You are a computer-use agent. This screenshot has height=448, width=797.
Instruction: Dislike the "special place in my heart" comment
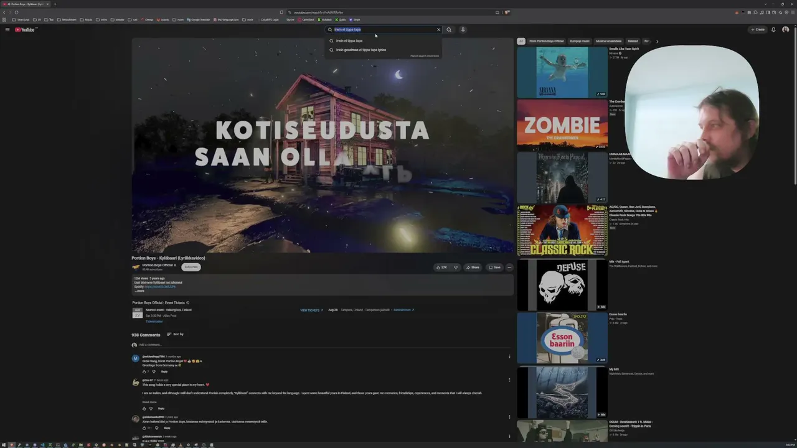pyautogui.click(x=151, y=408)
